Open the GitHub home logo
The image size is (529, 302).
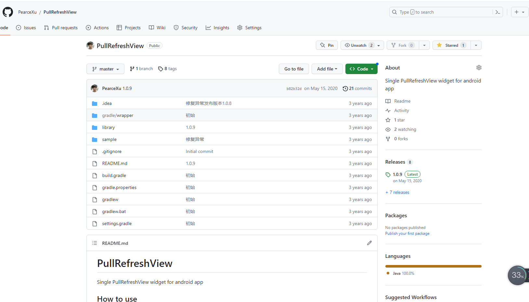point(8,12)
